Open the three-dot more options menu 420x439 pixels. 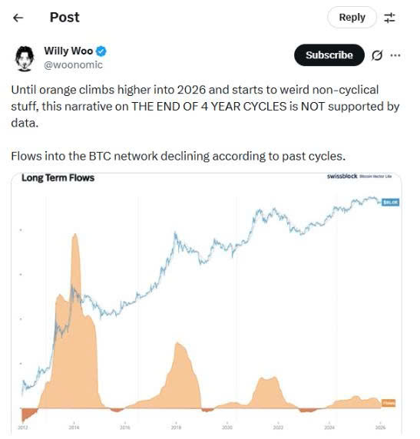pyautogui.click(x=395, y=55)
